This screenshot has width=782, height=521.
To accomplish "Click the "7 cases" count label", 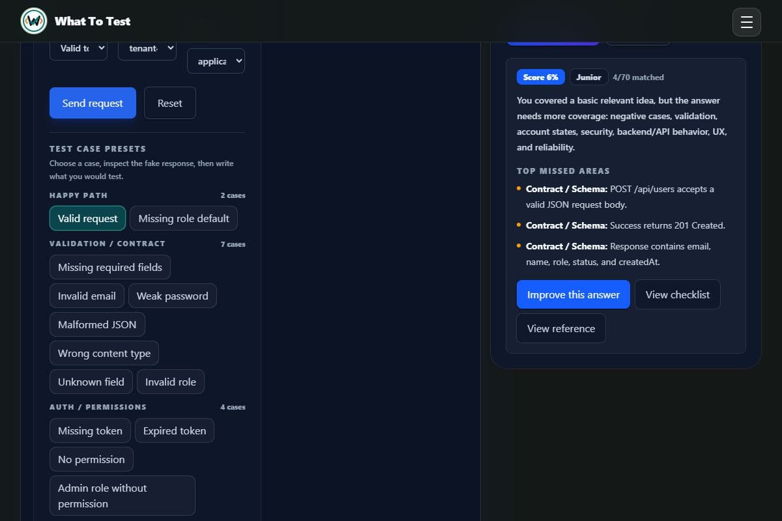I will [233, 244].
